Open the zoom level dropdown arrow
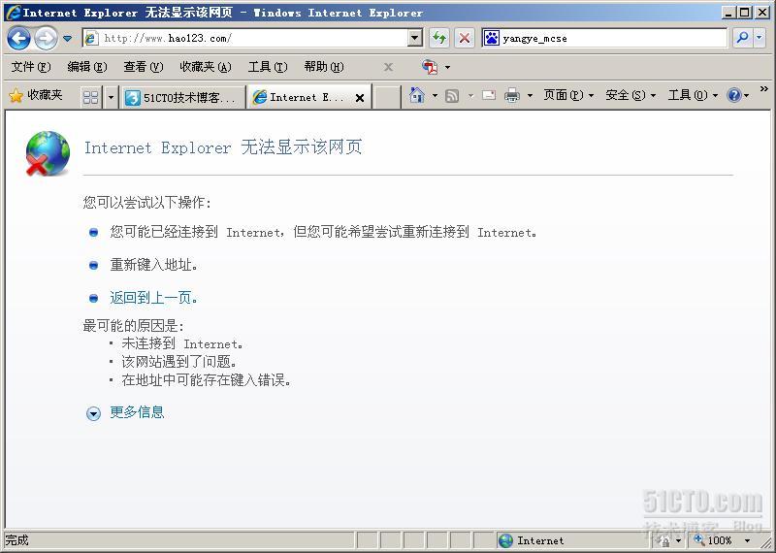776x553 pixels. tap(747, 540)
